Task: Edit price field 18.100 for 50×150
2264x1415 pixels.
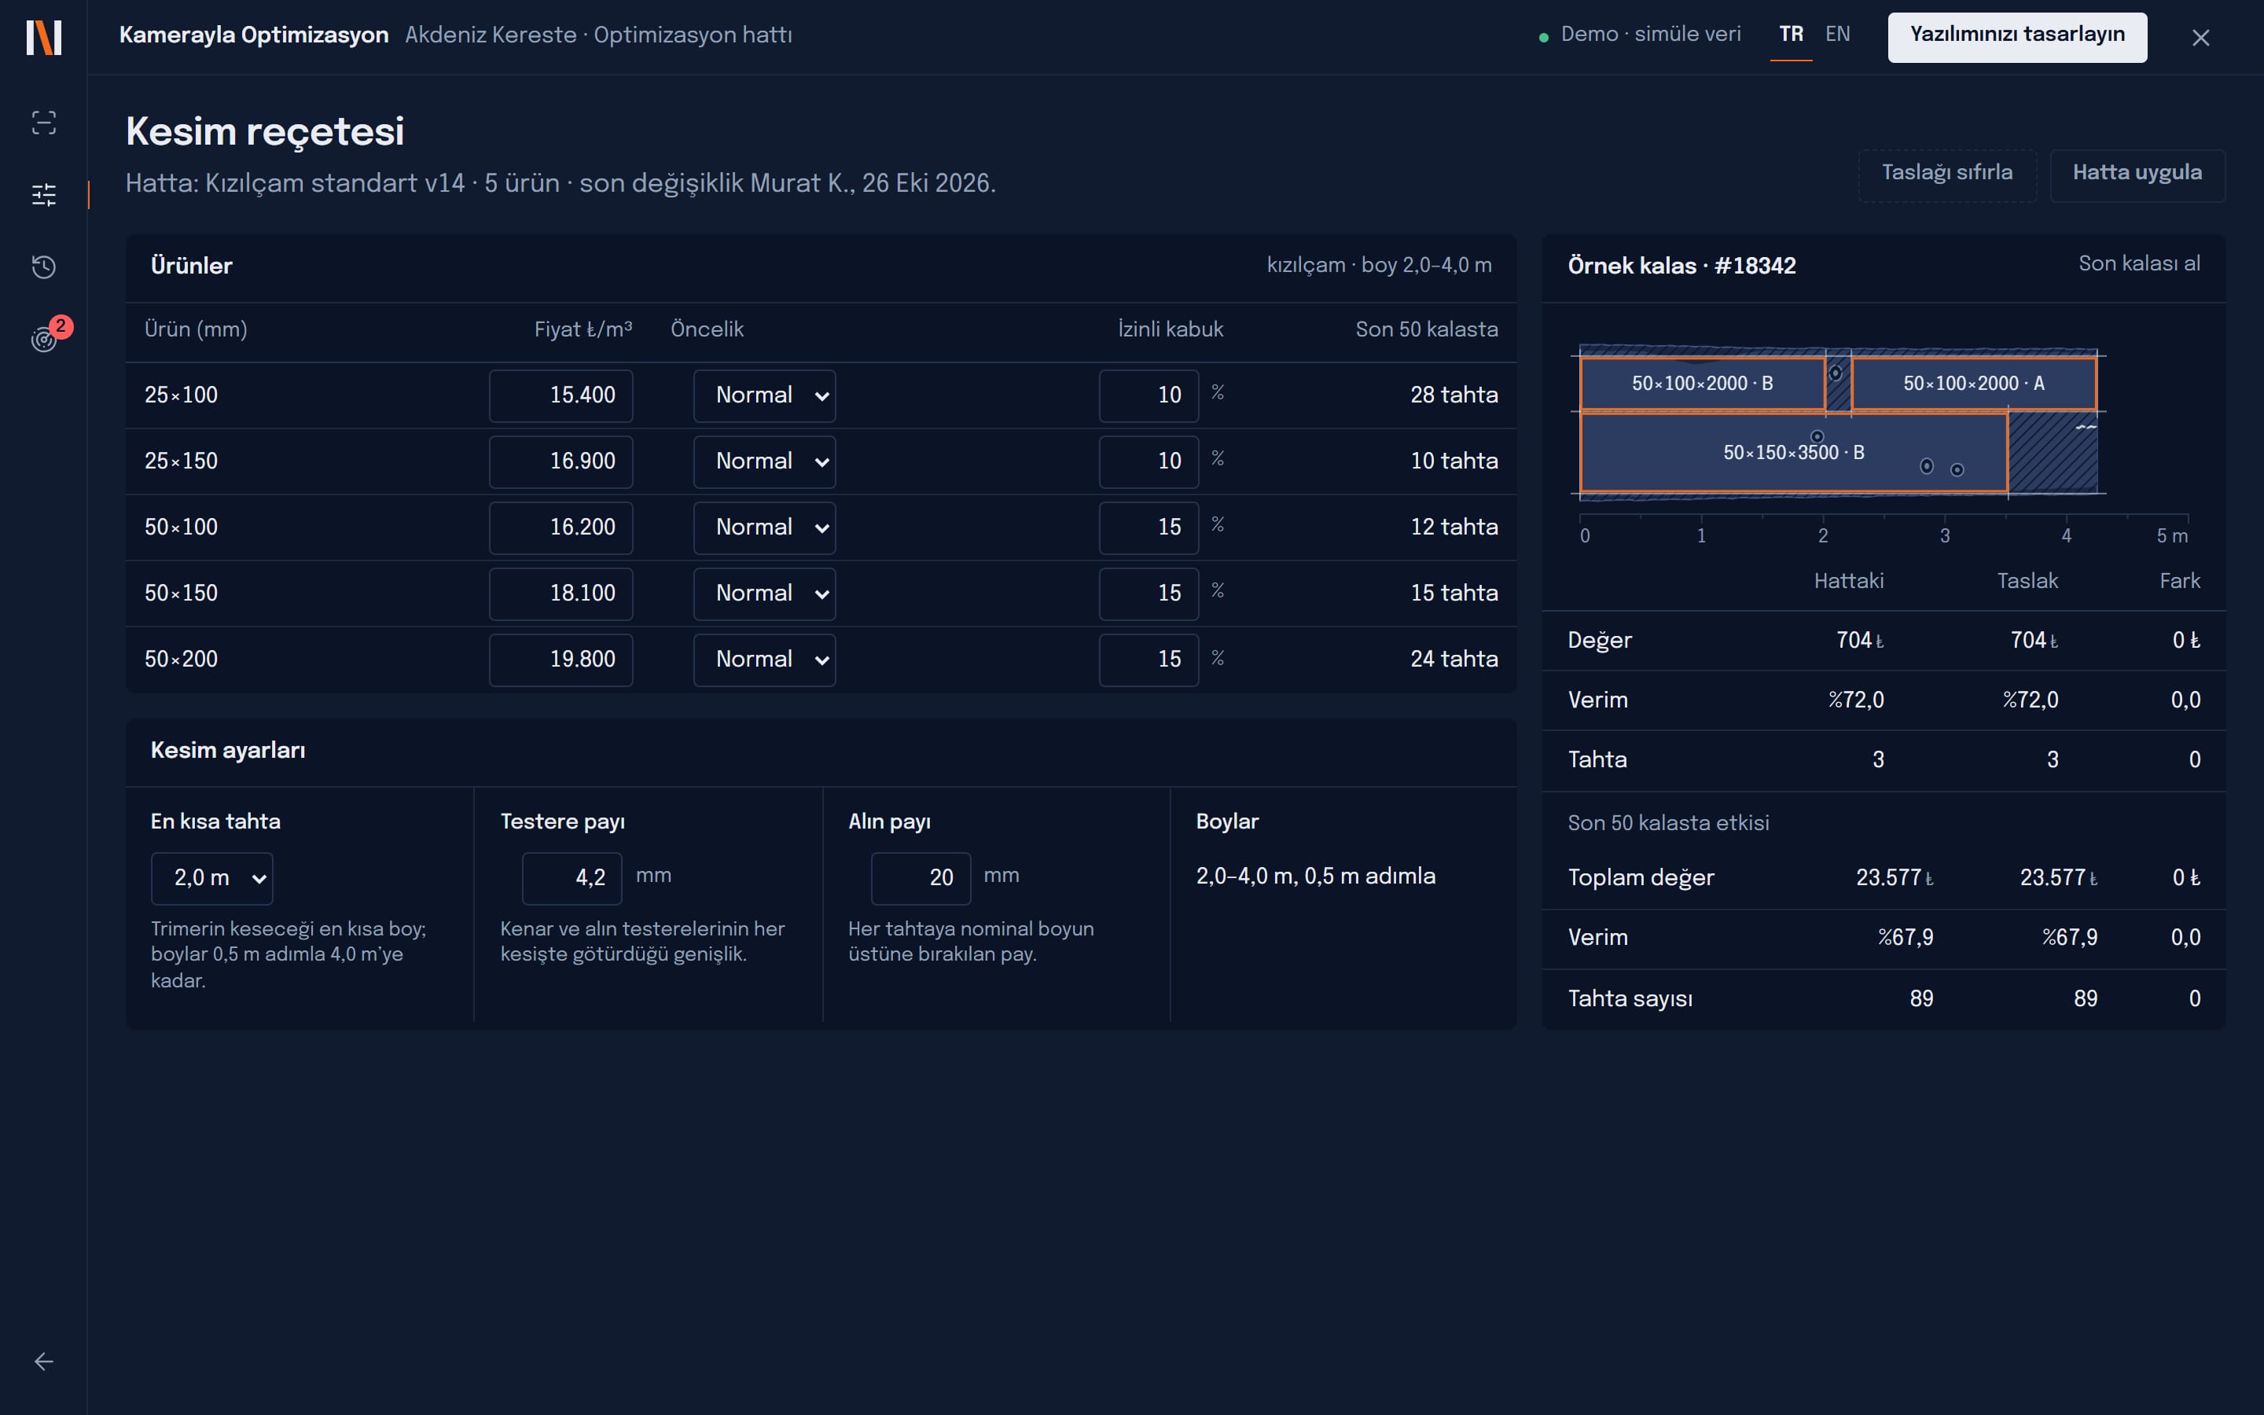Action: pos(560,594)
